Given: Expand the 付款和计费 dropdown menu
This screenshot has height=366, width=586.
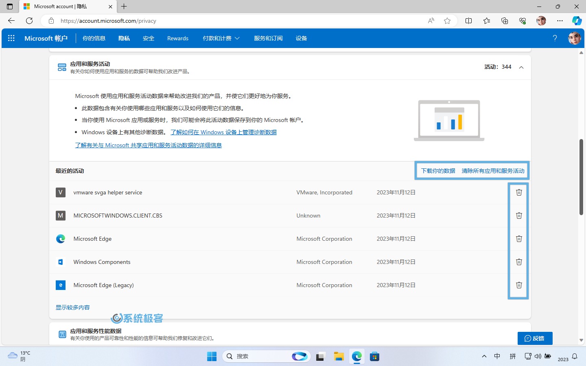Looking at the screenshot, I should (x=221, y=38).
